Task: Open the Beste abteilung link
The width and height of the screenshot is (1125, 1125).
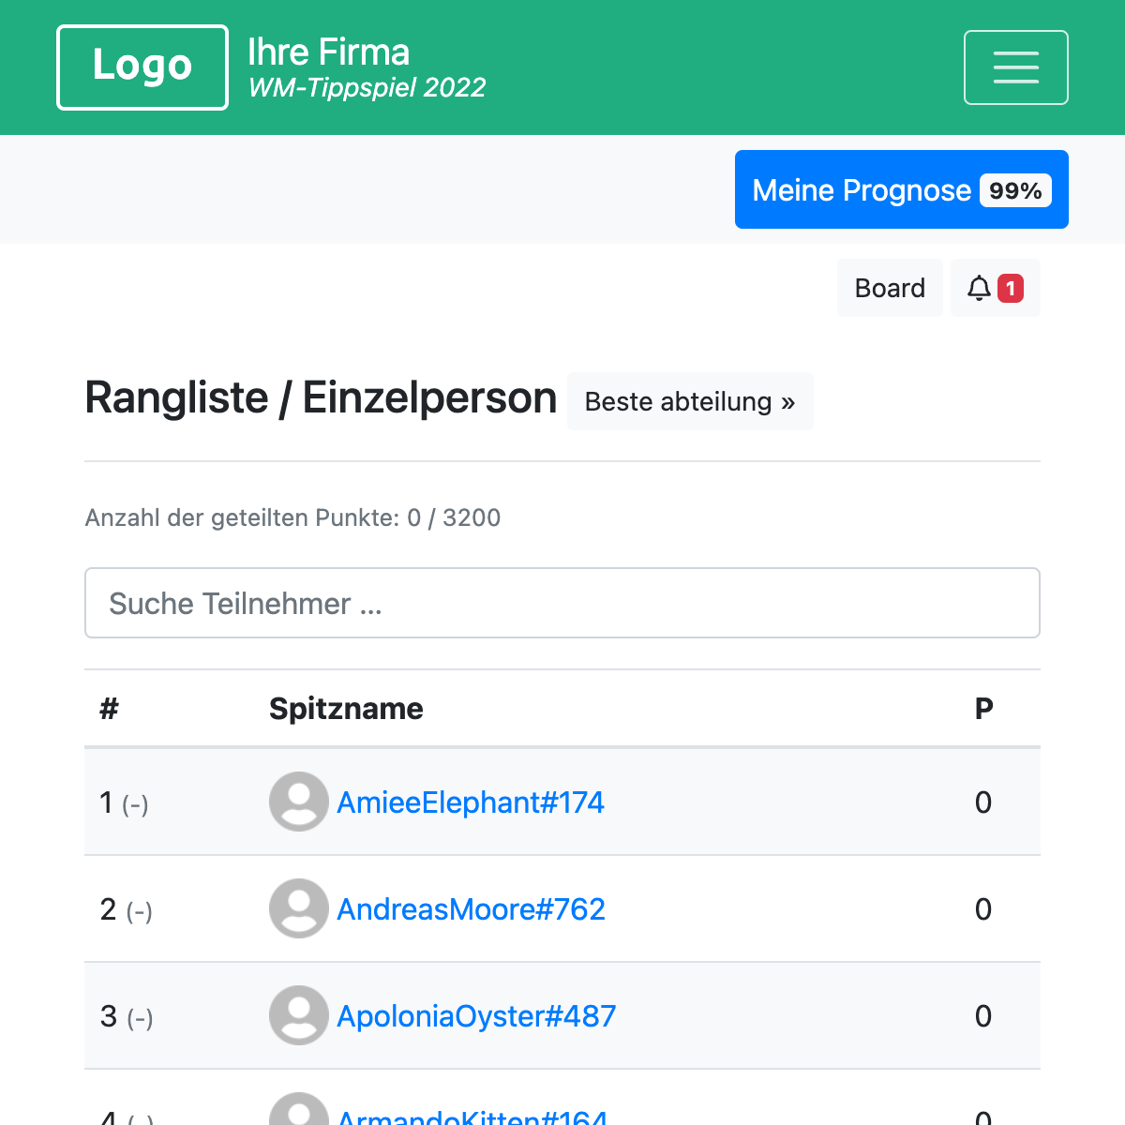Action: pos(690,401)
